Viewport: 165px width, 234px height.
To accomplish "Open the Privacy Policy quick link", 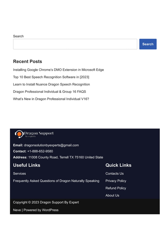I will click(x=116, y=181).
